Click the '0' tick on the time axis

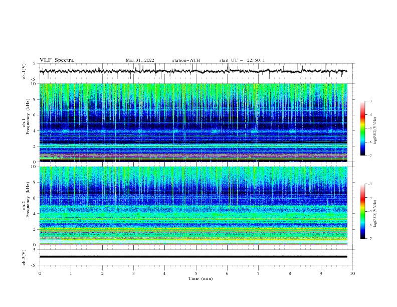[x=40, y=273]
